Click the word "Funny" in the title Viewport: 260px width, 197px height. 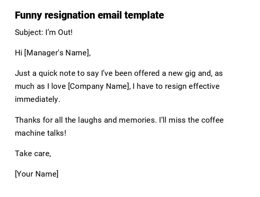(x=29, y=15)
